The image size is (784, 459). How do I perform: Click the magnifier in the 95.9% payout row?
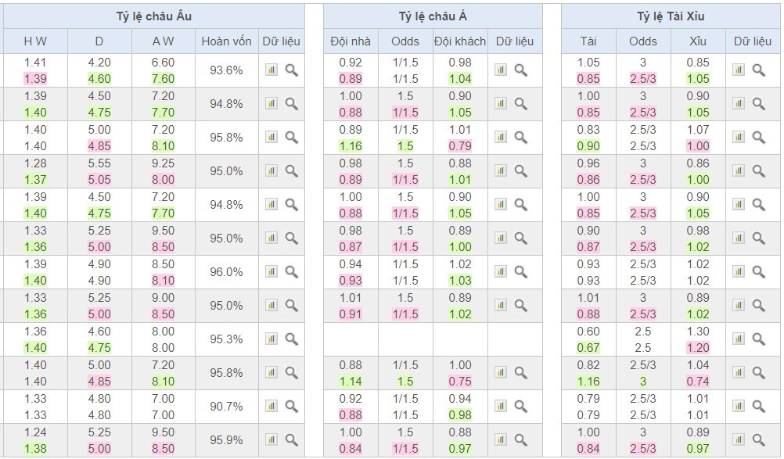(x=291, y=440)
